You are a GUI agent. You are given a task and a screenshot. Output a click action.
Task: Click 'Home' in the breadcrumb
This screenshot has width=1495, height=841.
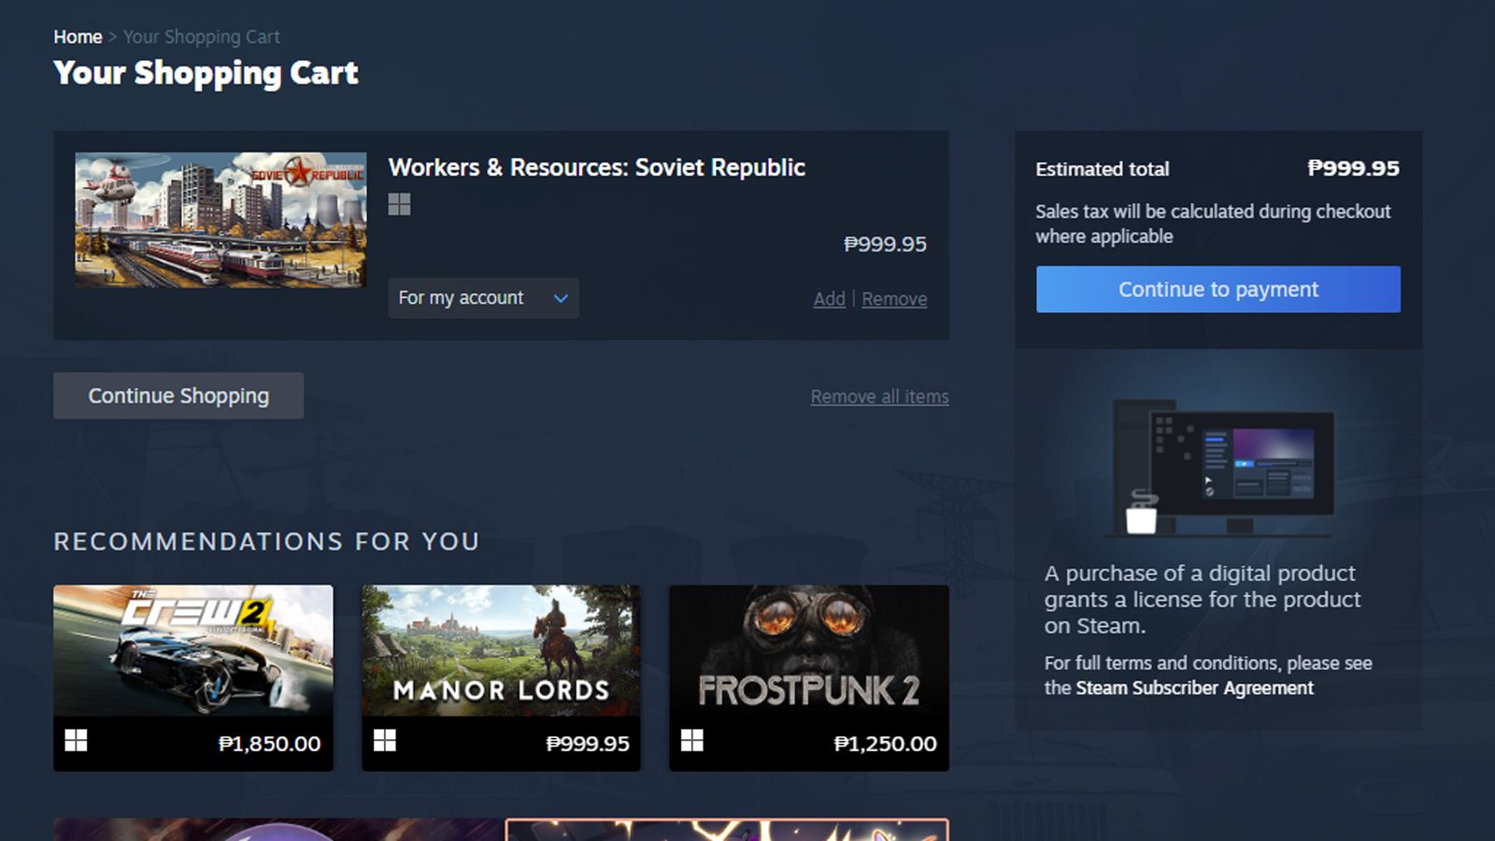pos(78,36)
